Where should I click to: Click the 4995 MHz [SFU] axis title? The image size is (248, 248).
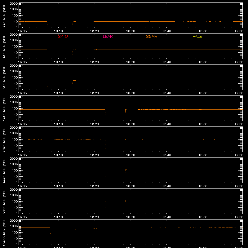[x=4, y=170]
